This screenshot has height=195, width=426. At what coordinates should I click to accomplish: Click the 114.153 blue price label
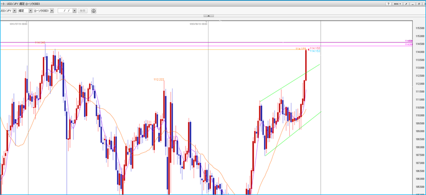[315, 51]
